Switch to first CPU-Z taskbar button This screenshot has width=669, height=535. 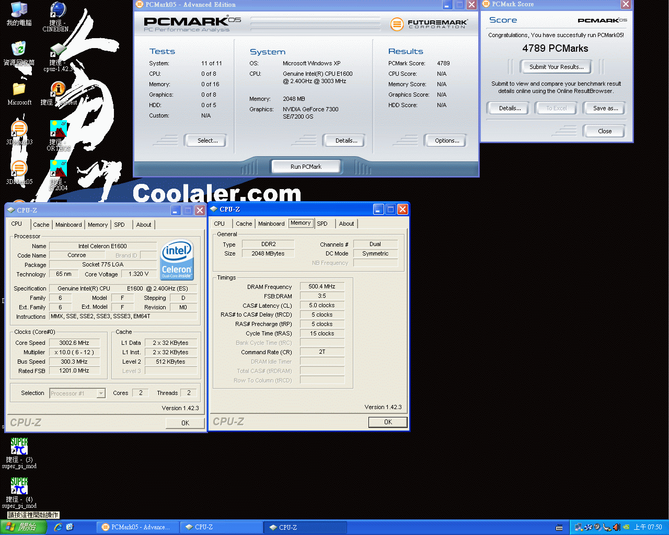click(x=221, y=527)
